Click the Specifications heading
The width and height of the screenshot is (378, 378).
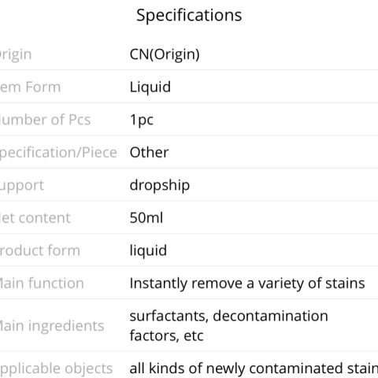(x=189, y=15)
